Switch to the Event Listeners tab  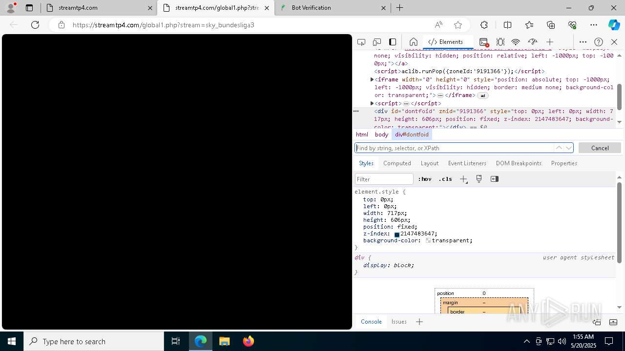(x=467, y=163)
